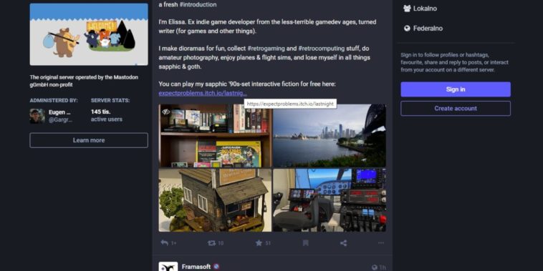Click the Sign in button
The width and height of the screenshot is (543, 271).
click(x=456, y=89)
